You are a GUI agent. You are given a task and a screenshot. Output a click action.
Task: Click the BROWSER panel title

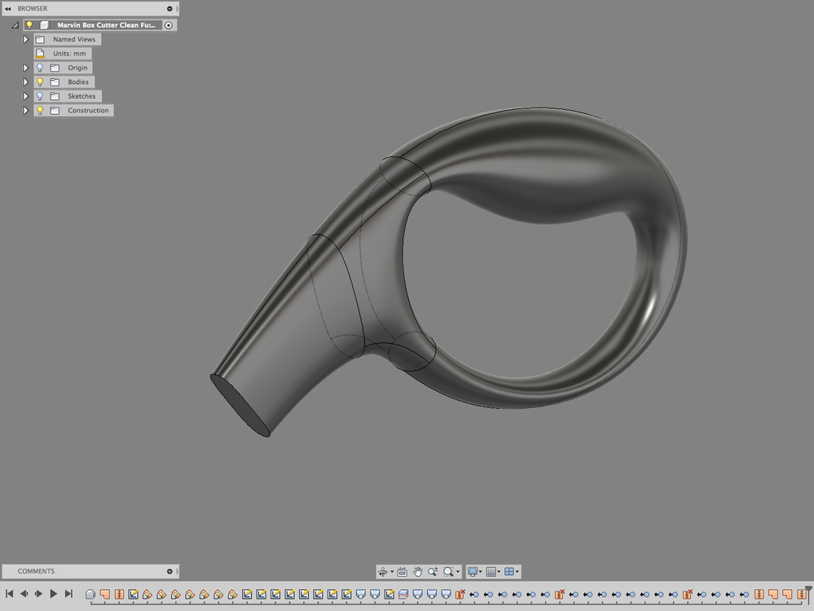[33, 8]
